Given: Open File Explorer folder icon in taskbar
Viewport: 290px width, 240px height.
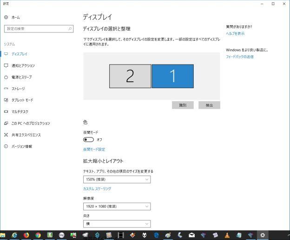Looking at the screenshot, I should coord(3,235).
